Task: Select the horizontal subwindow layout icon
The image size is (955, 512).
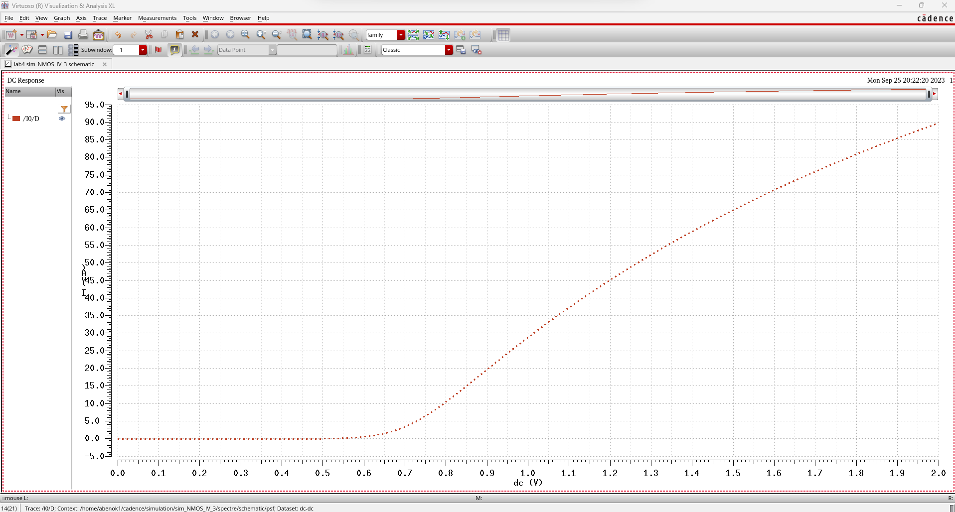Action: pos(42,50)
